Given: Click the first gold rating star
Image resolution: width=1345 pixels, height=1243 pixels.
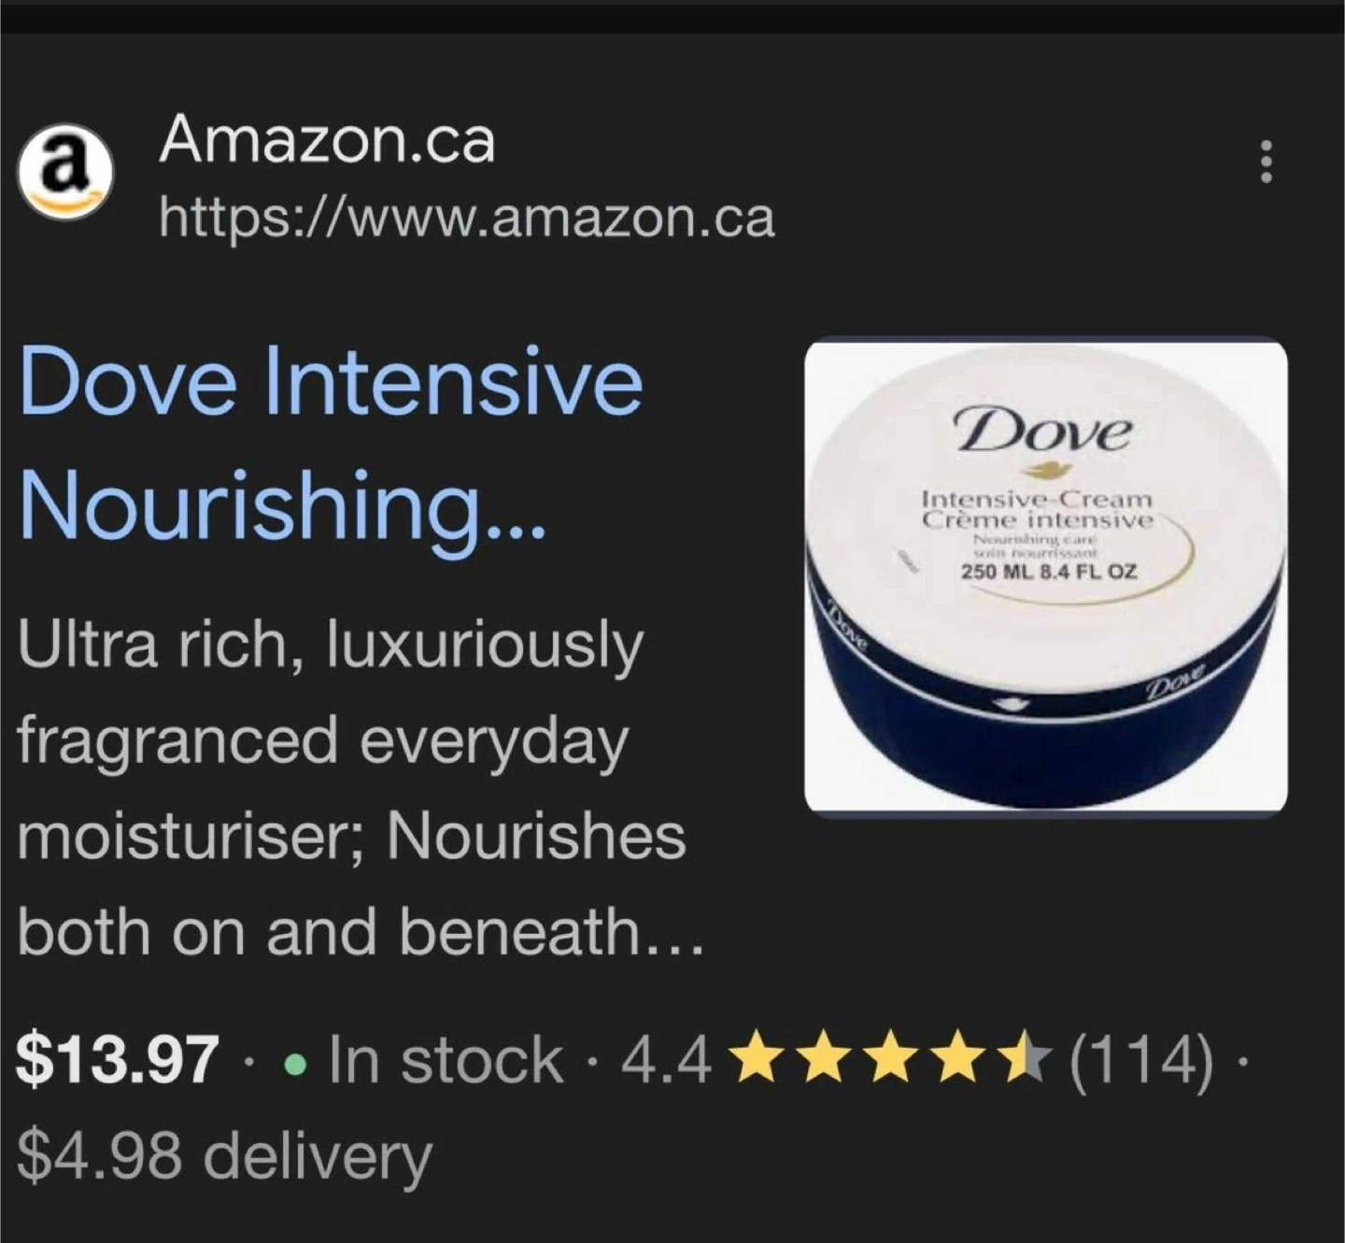Looking at the screenshot, I should point(757,1062).
